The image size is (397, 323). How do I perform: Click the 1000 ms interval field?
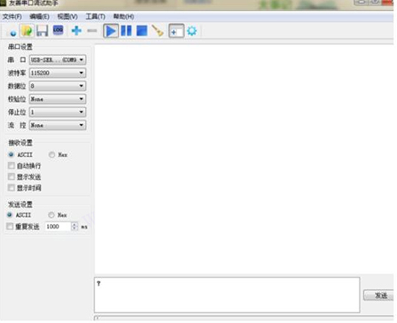[x=58, y=227]
